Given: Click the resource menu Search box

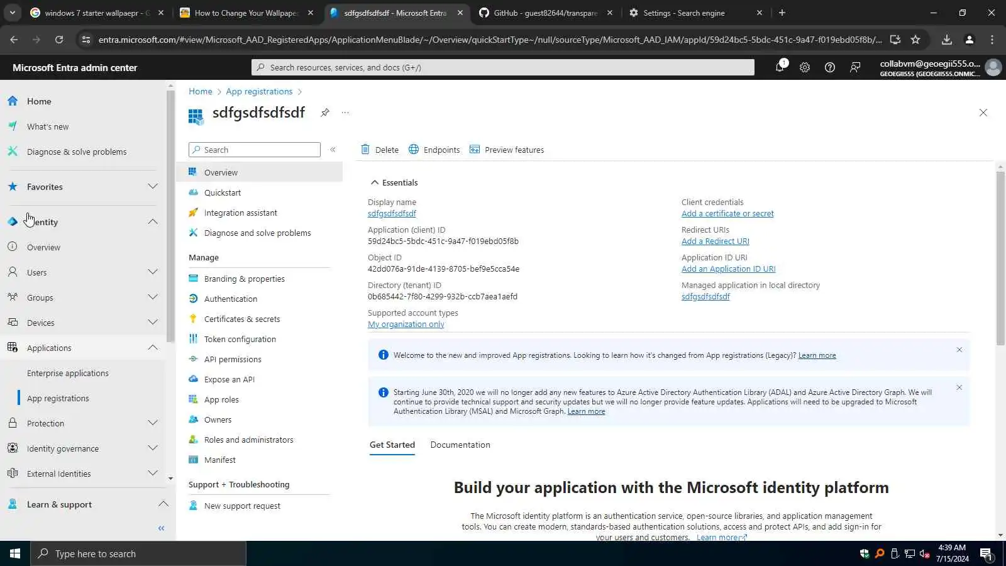Looking at the screenshot, I should point(255,150).
